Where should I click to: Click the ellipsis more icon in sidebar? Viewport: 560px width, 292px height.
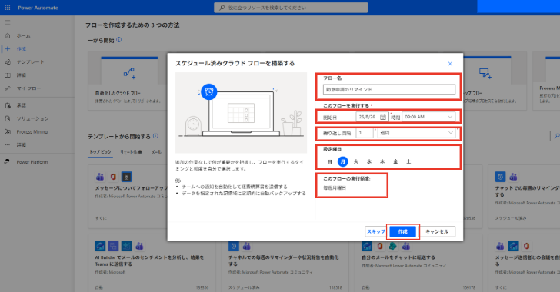pos(8,145)
